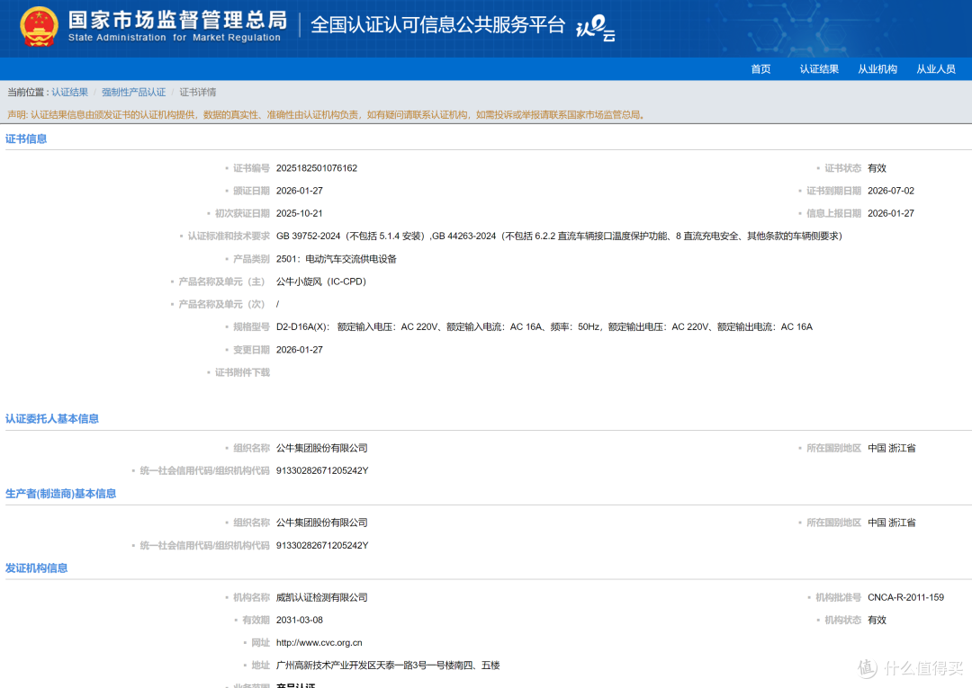Click the 认e云 logo icon
The width and height of the screenshot is (972, 688).
(x=595, y=28)
